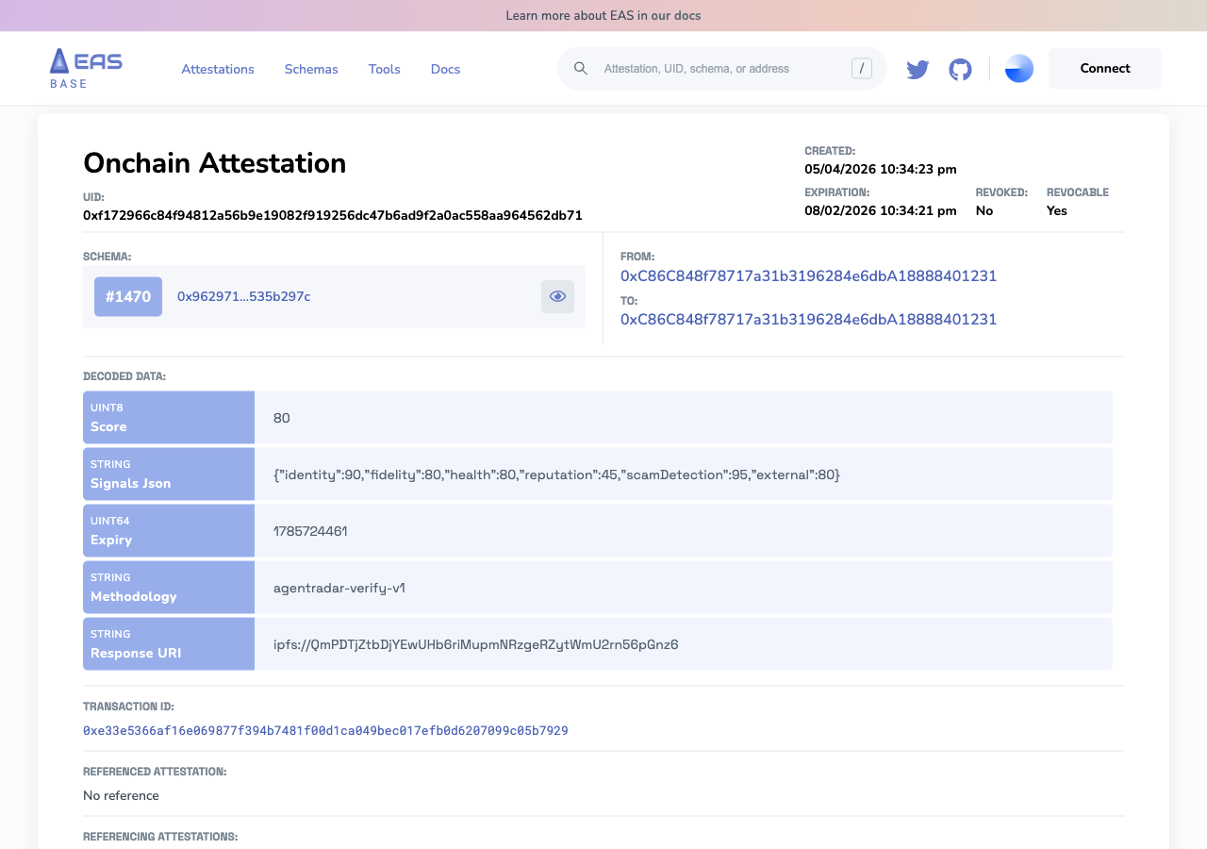Click the Response URI label cell
1207x849 pixels.
click(169, 643)
